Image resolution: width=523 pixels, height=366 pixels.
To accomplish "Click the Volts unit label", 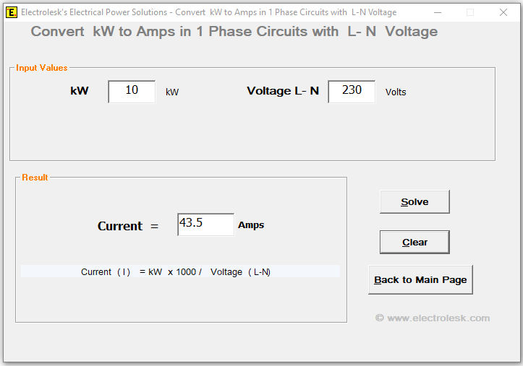I will point(396,92).
